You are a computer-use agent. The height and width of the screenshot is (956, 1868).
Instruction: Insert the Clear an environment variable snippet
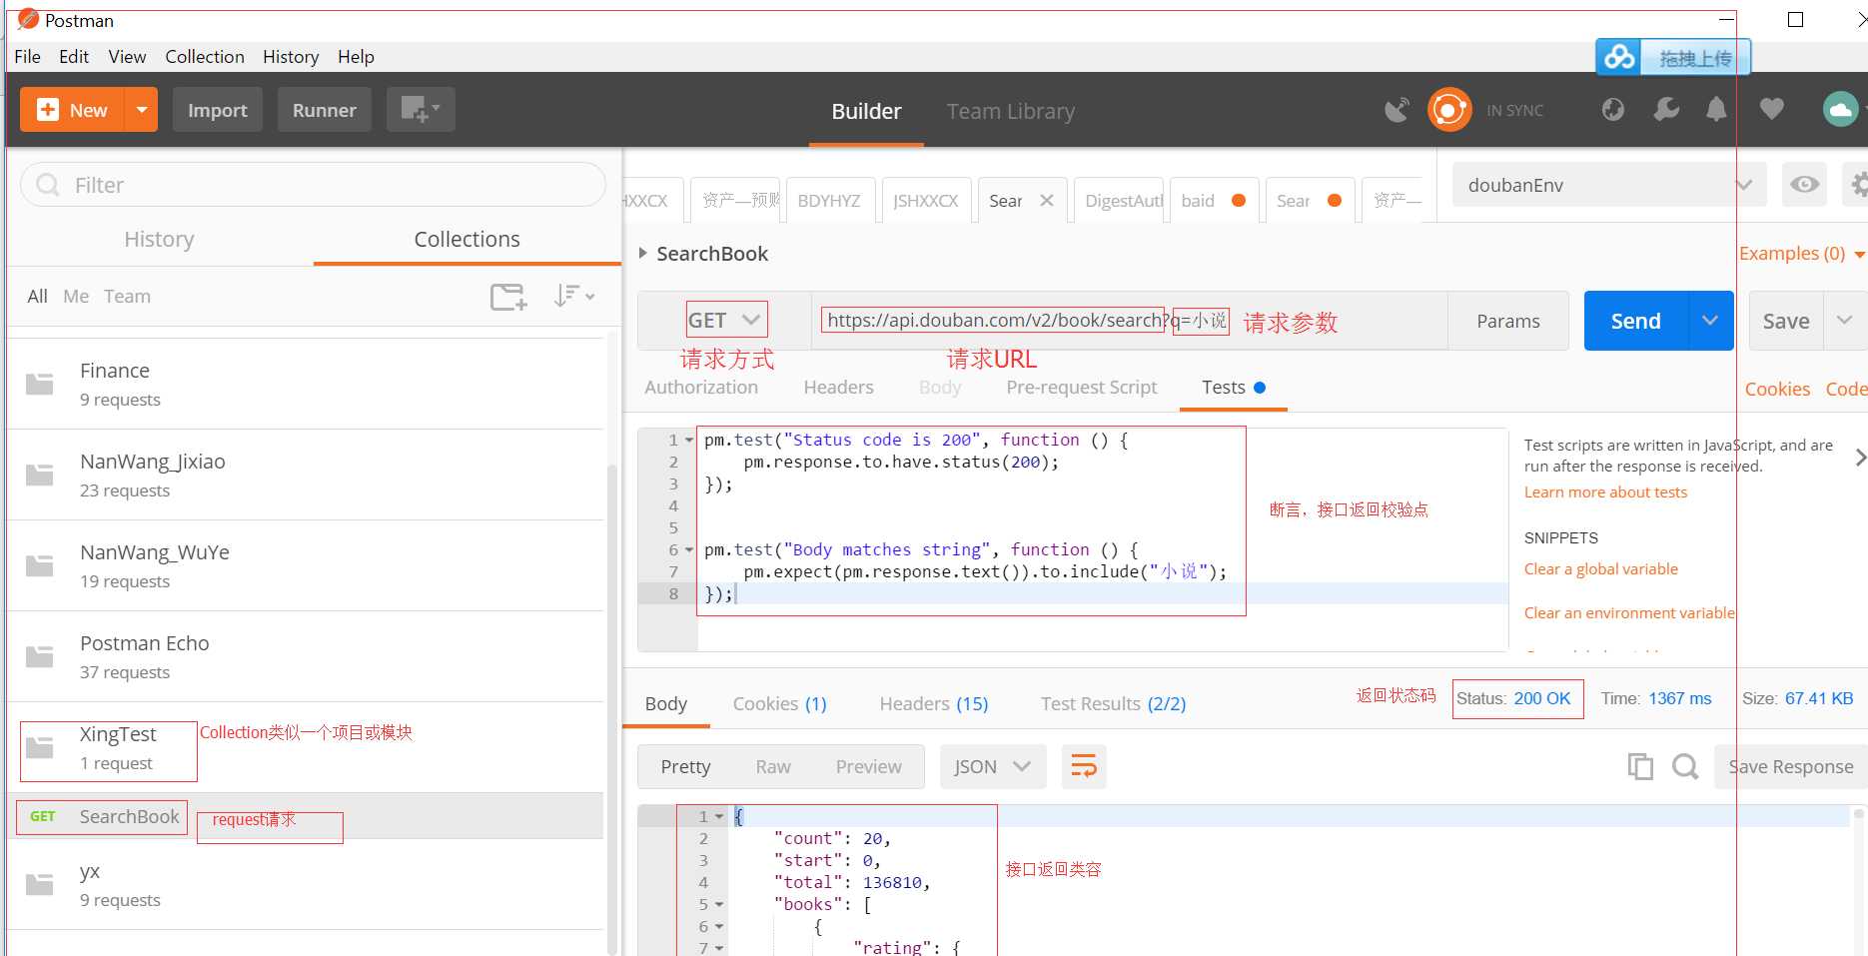(x=1629, y=613)
